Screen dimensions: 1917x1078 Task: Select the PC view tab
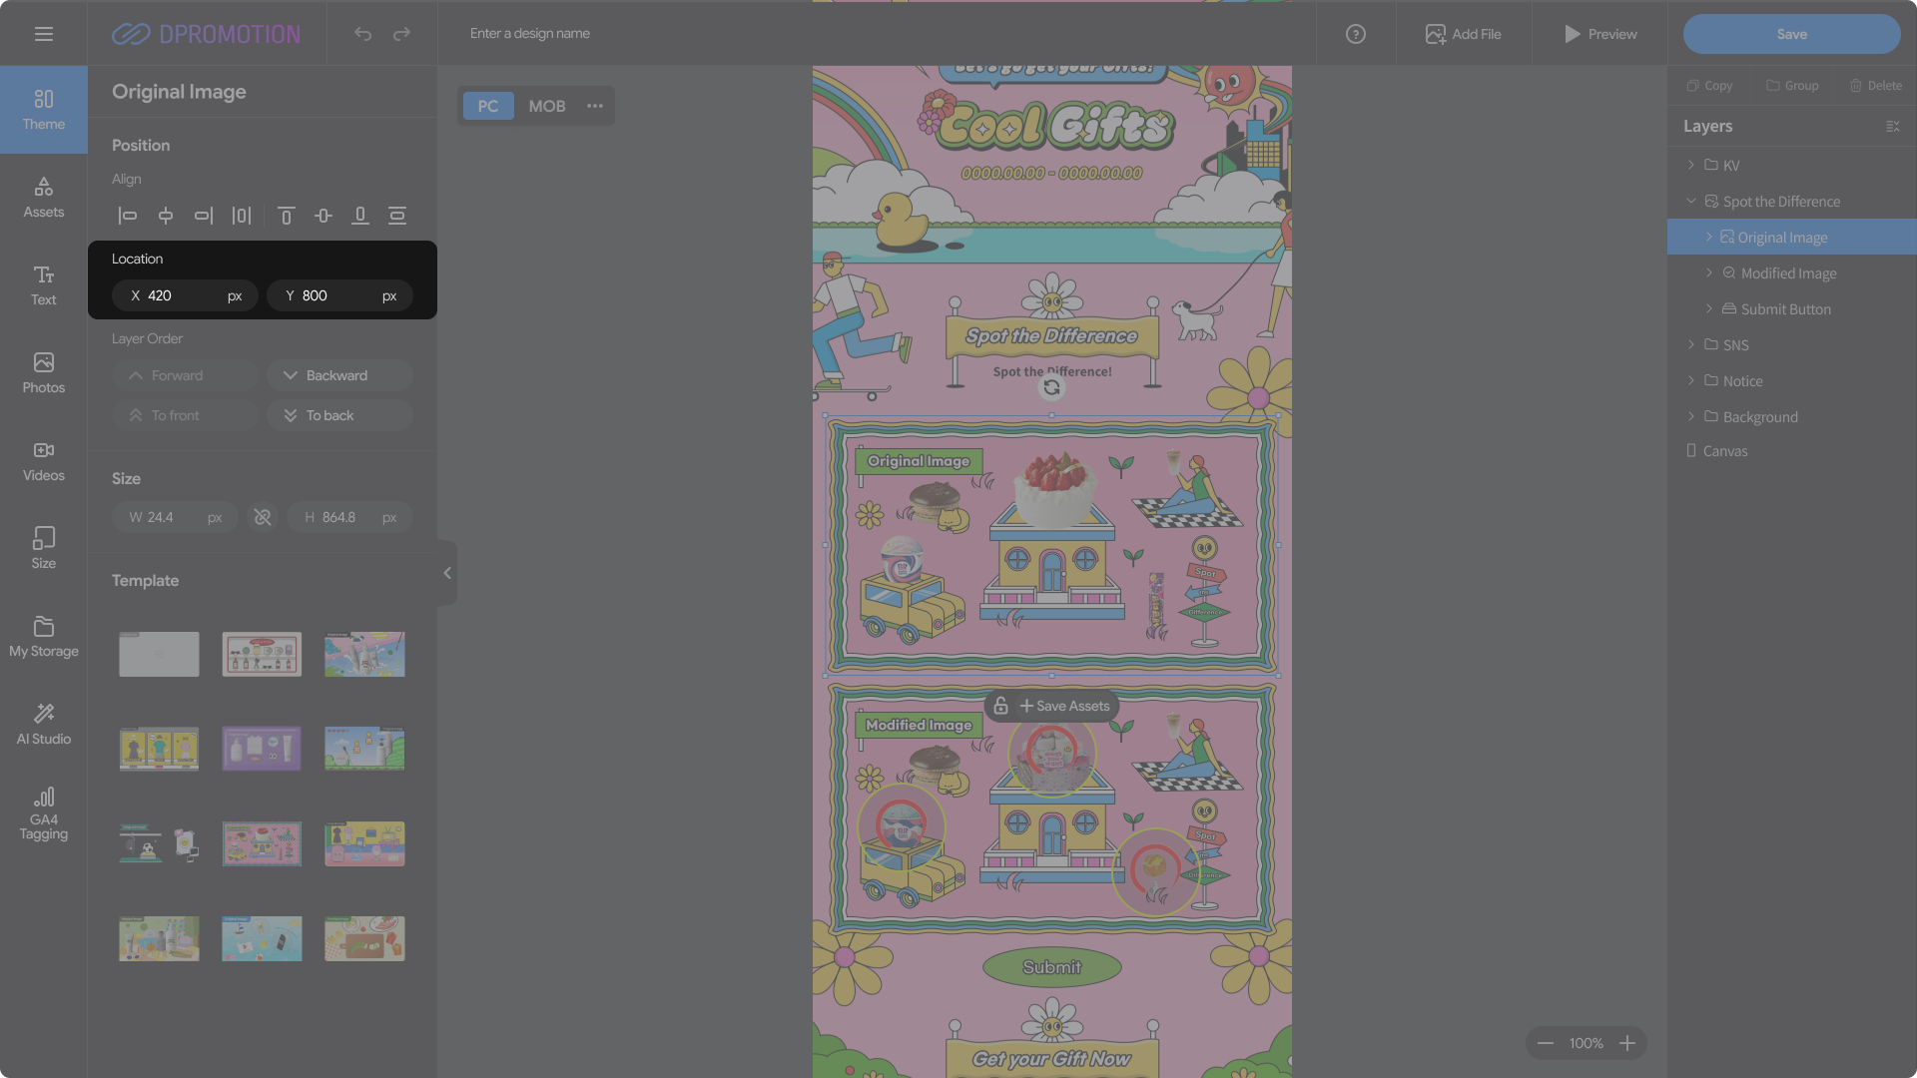click(x=487, y=106)
